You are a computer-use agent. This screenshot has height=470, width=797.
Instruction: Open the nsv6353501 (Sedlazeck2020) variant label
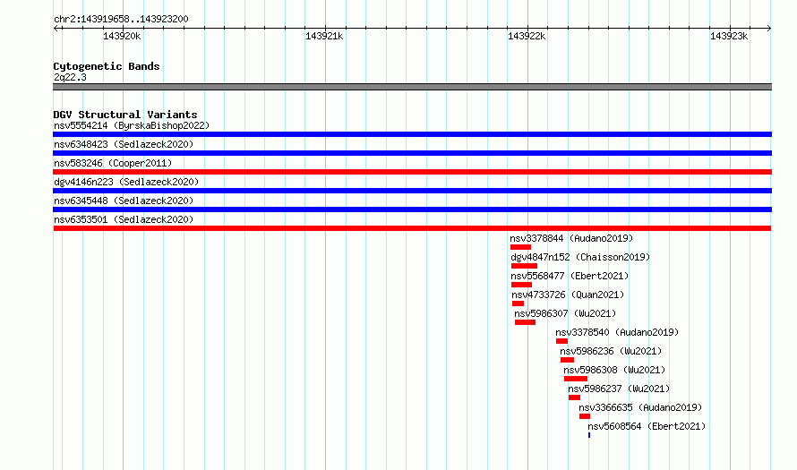pos(124,219)
